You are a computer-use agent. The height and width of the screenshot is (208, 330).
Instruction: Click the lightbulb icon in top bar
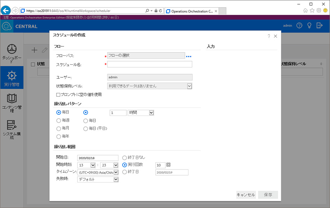[309, 26]
